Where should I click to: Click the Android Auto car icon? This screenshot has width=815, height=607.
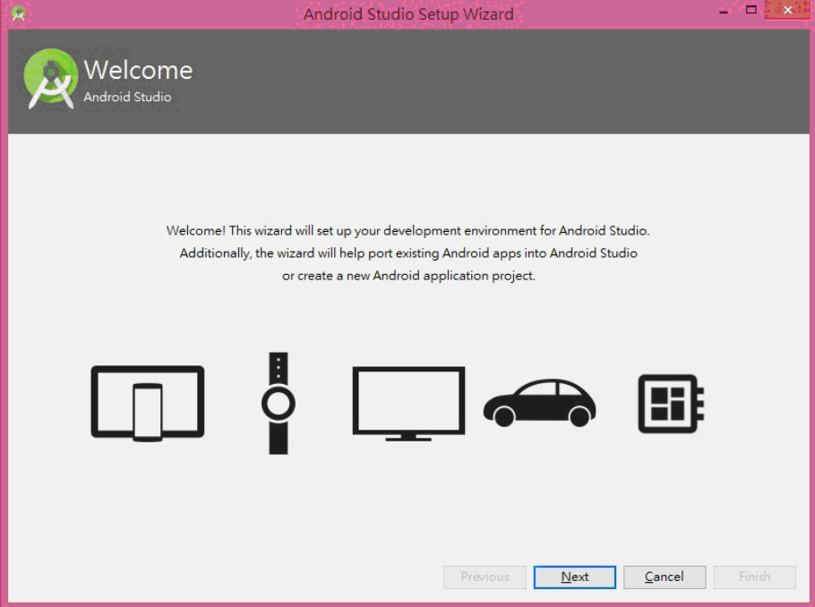[540, 403]
